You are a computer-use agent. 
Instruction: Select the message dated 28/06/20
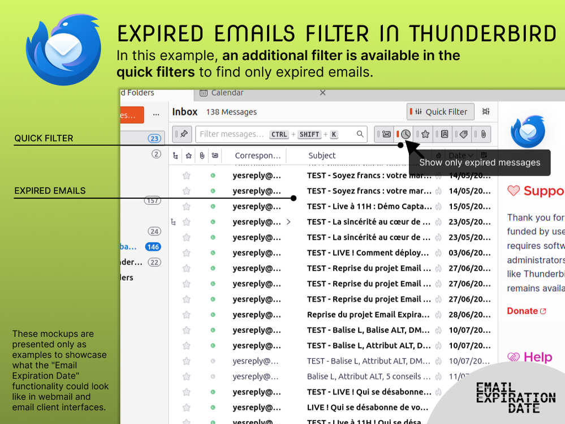tap(469, 314)
